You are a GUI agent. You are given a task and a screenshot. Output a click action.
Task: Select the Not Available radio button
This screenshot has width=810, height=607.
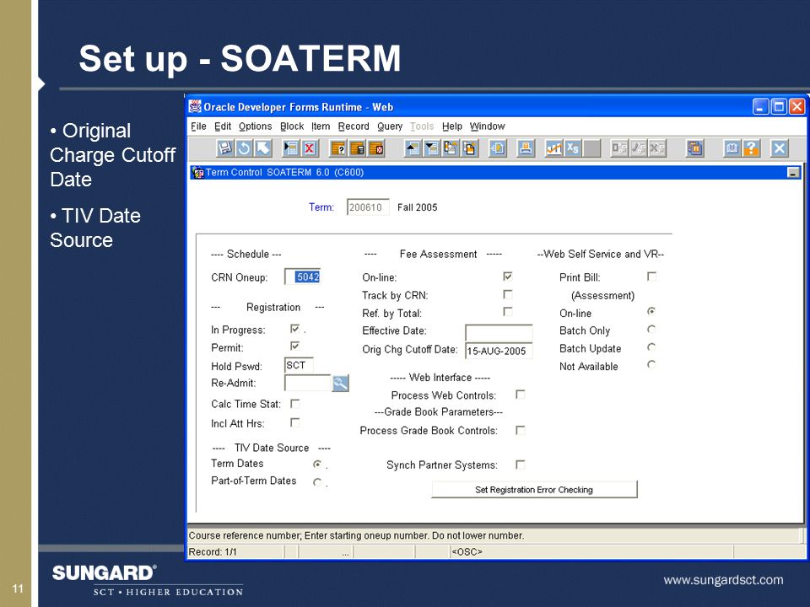click(651, 364)
